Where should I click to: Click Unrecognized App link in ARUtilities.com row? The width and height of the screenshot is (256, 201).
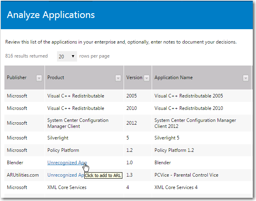pos(66,175)
